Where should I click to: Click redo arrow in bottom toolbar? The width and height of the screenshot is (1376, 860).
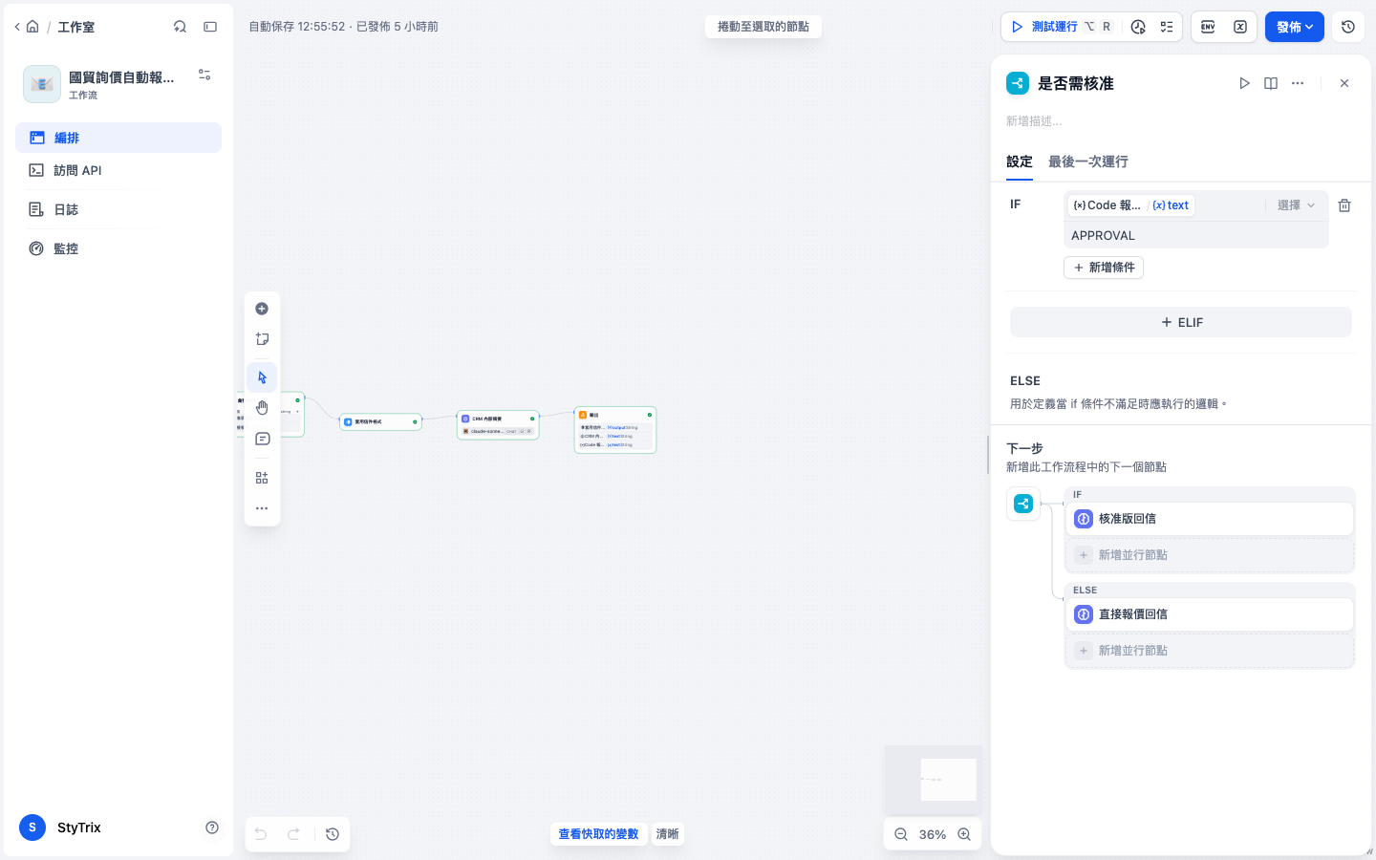(x=293, y=834)
